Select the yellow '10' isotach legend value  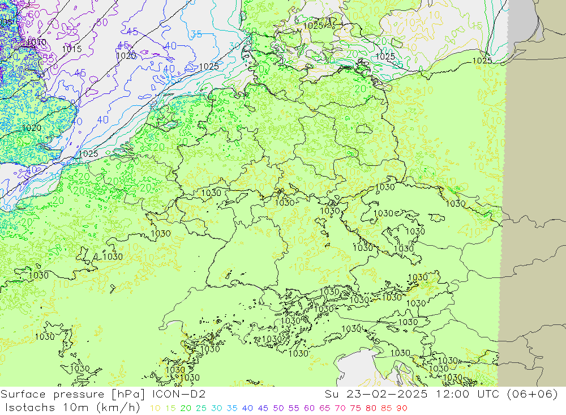click(155, 409)
